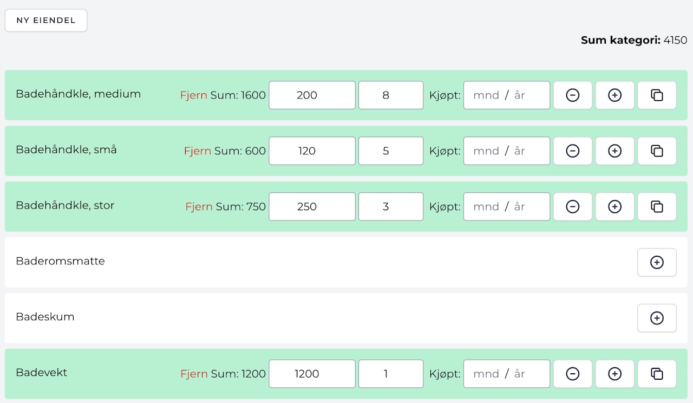This screenshot has height=403, width=693.
Task: Click minus icon for Badehåndkle, medium
Action: click(572, 95)
